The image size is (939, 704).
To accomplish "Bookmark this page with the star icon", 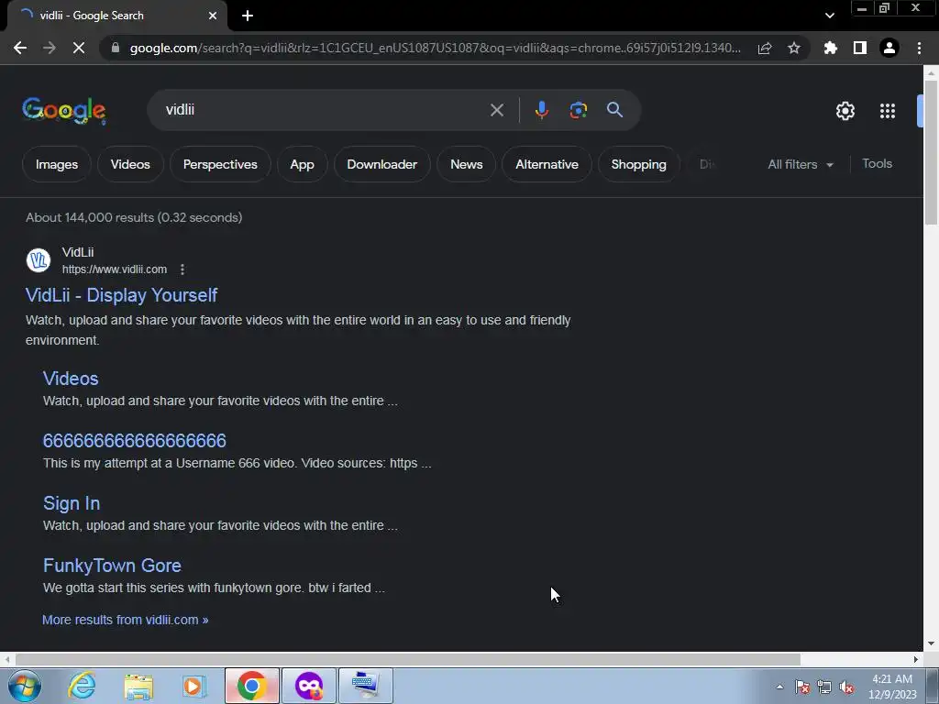I will point(794,48).
